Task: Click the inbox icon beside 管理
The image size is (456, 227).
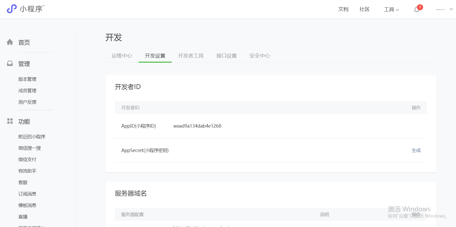Action: point(10,63)
